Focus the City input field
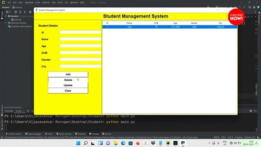 [80, 66]
